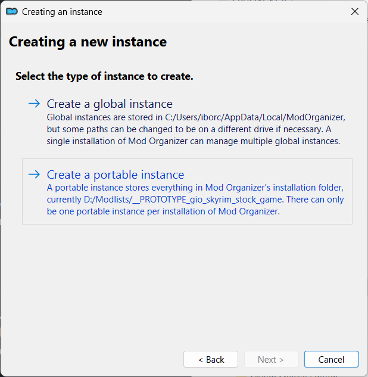This screenshot has width=368, height=377.
Task: Go back with the Back button
Action: (211, 359)
